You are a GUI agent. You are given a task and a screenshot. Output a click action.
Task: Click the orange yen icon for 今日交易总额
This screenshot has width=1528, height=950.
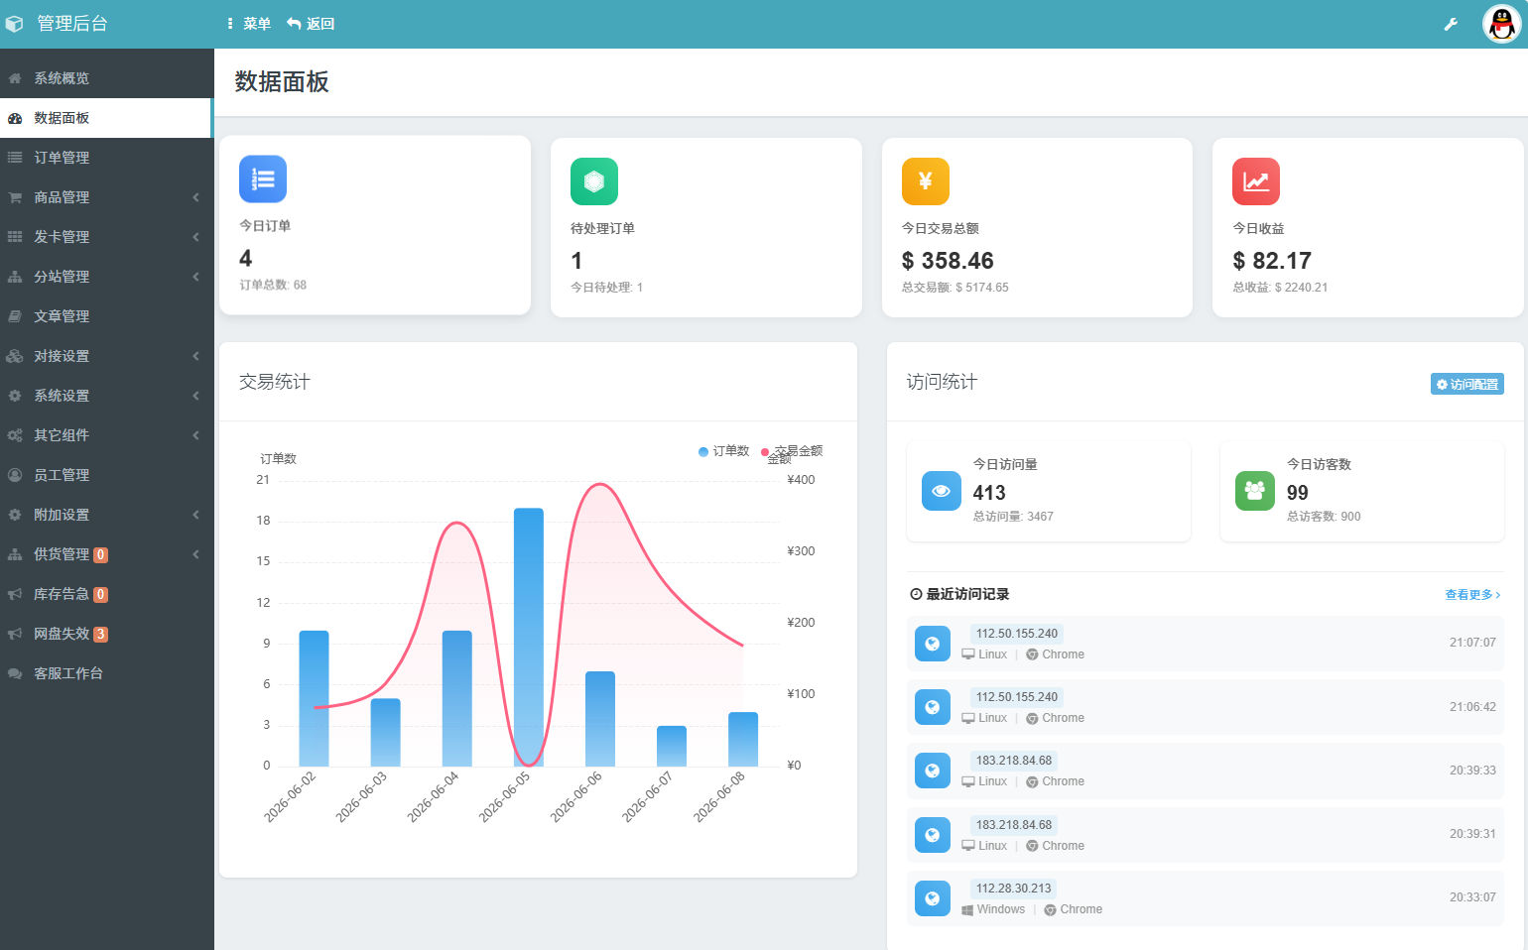[x=926, y=181]
